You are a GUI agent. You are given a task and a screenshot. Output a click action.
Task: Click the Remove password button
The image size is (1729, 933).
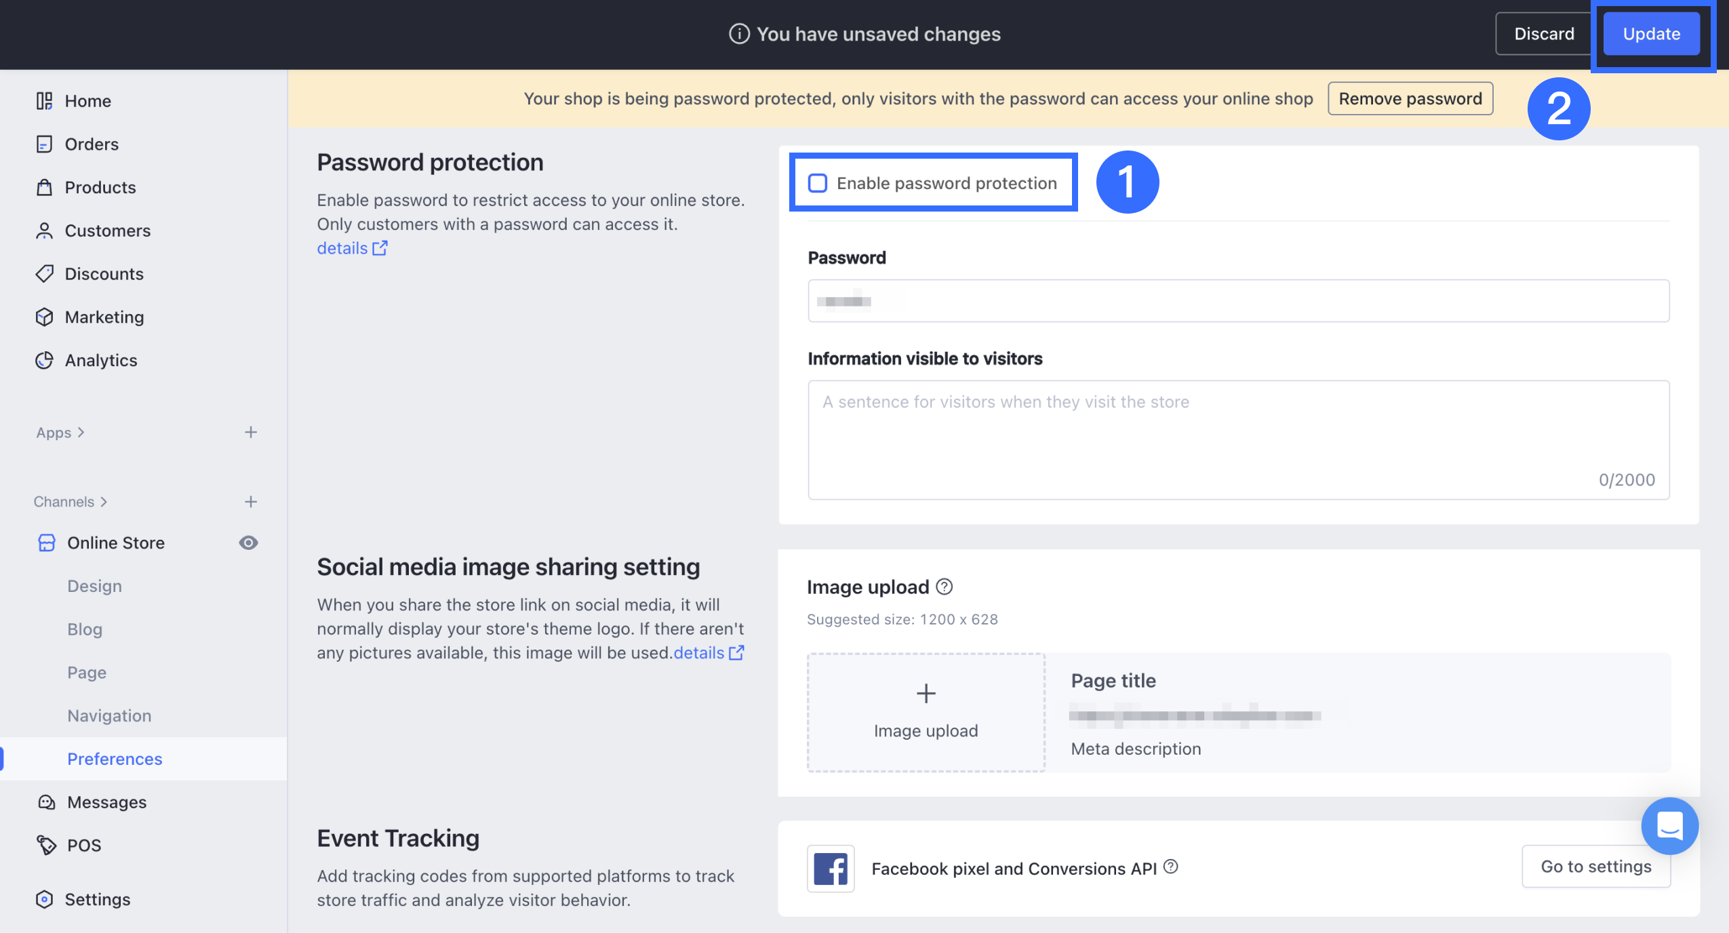[x=1410, y=98]
